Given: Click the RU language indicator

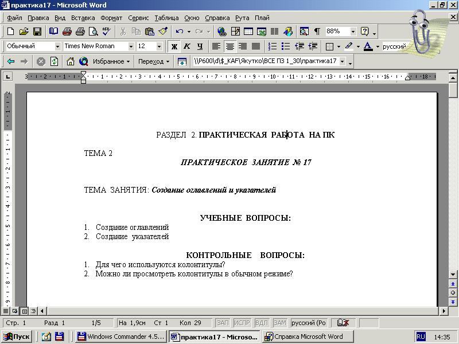Looking at the screenshot, I should tap(421, 337).
